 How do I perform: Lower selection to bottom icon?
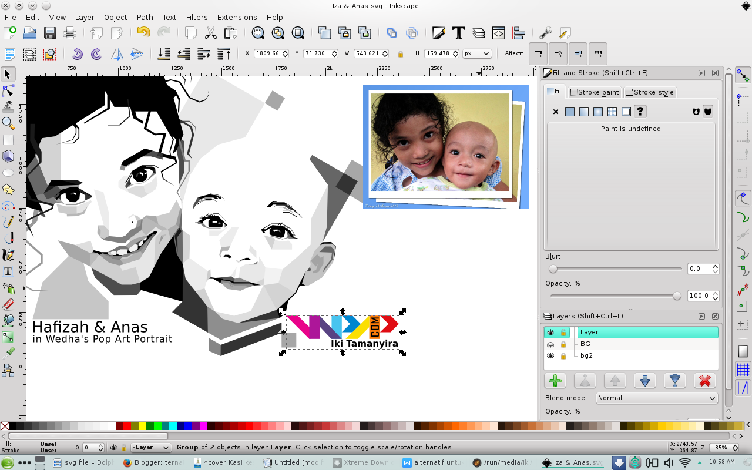click(x=164, y=54)
